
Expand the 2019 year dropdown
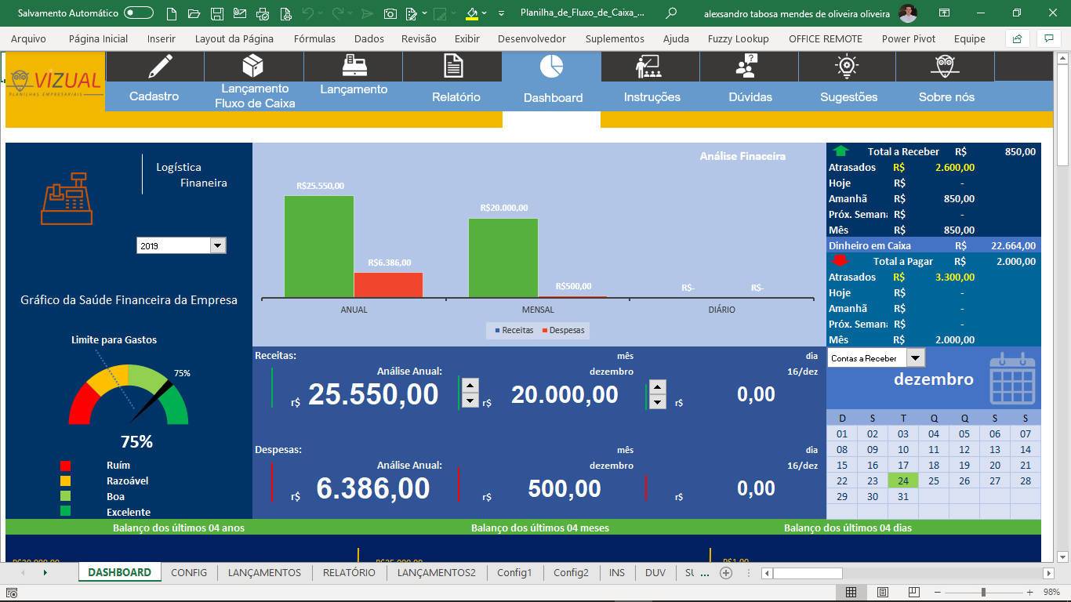218,245
